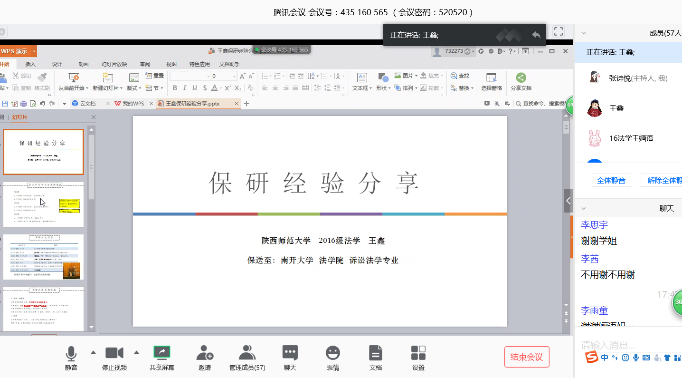Toggle superscript X² in WPS ribbon
The width and height of the screenshot is (682, 378).
[227, 88]
